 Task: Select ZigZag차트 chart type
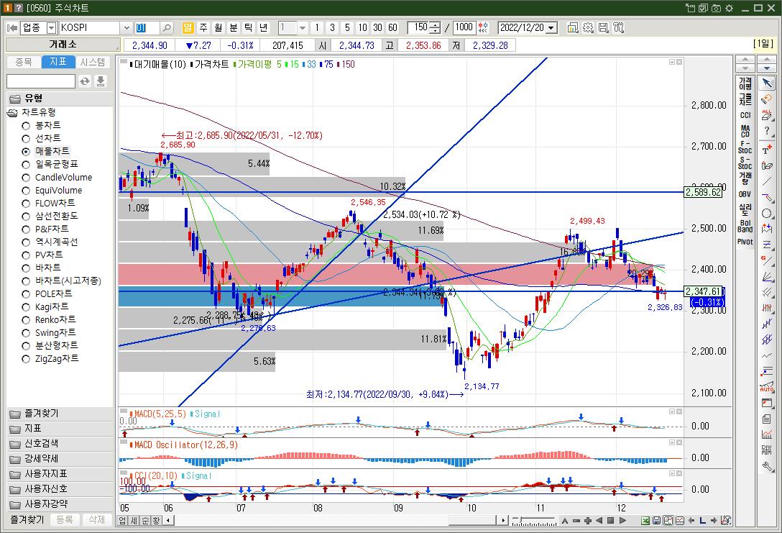pos(50,359)
